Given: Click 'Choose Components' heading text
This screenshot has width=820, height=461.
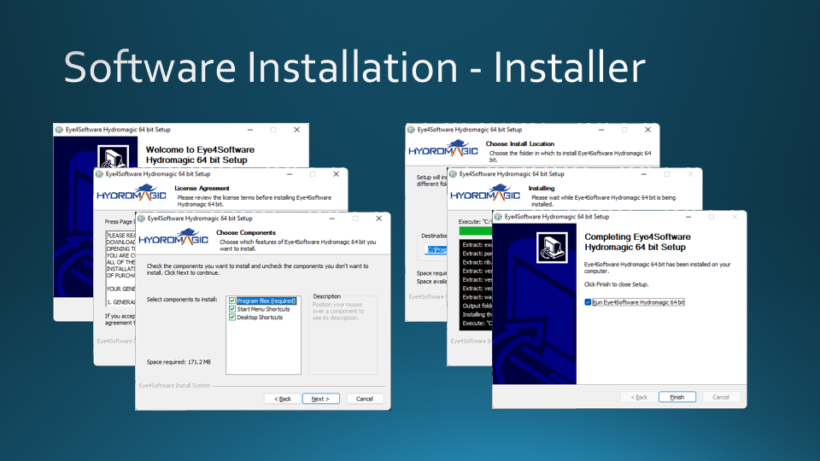Looking at the screenshot, I should (x=246, y=232).
